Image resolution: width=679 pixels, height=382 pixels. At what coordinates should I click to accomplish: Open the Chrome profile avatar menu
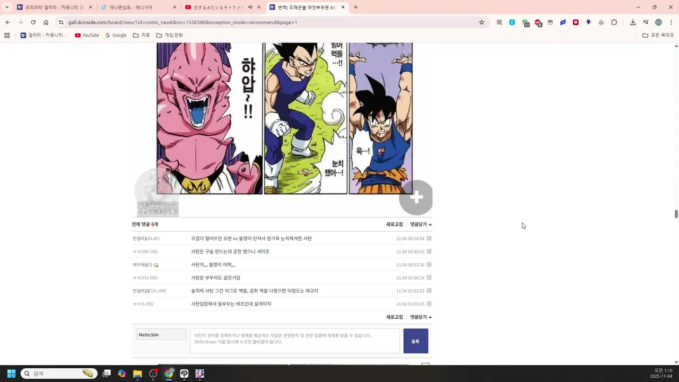(658, 22)
